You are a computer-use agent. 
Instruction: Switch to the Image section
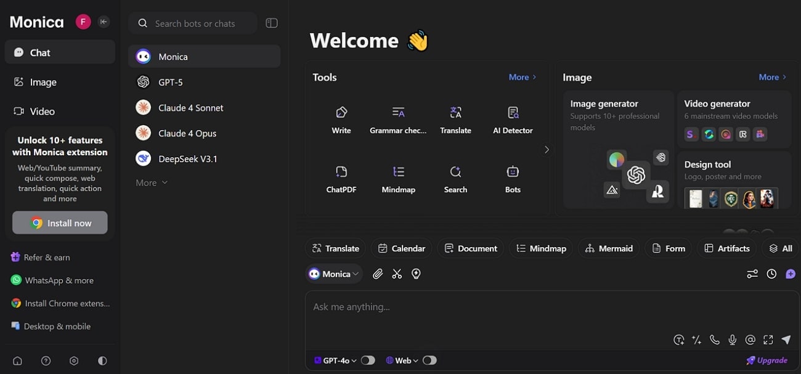click(60, 82)
